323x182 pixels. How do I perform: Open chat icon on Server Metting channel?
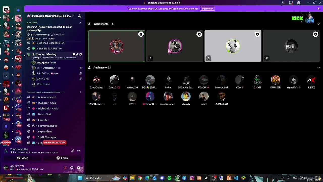coord(74,54)
